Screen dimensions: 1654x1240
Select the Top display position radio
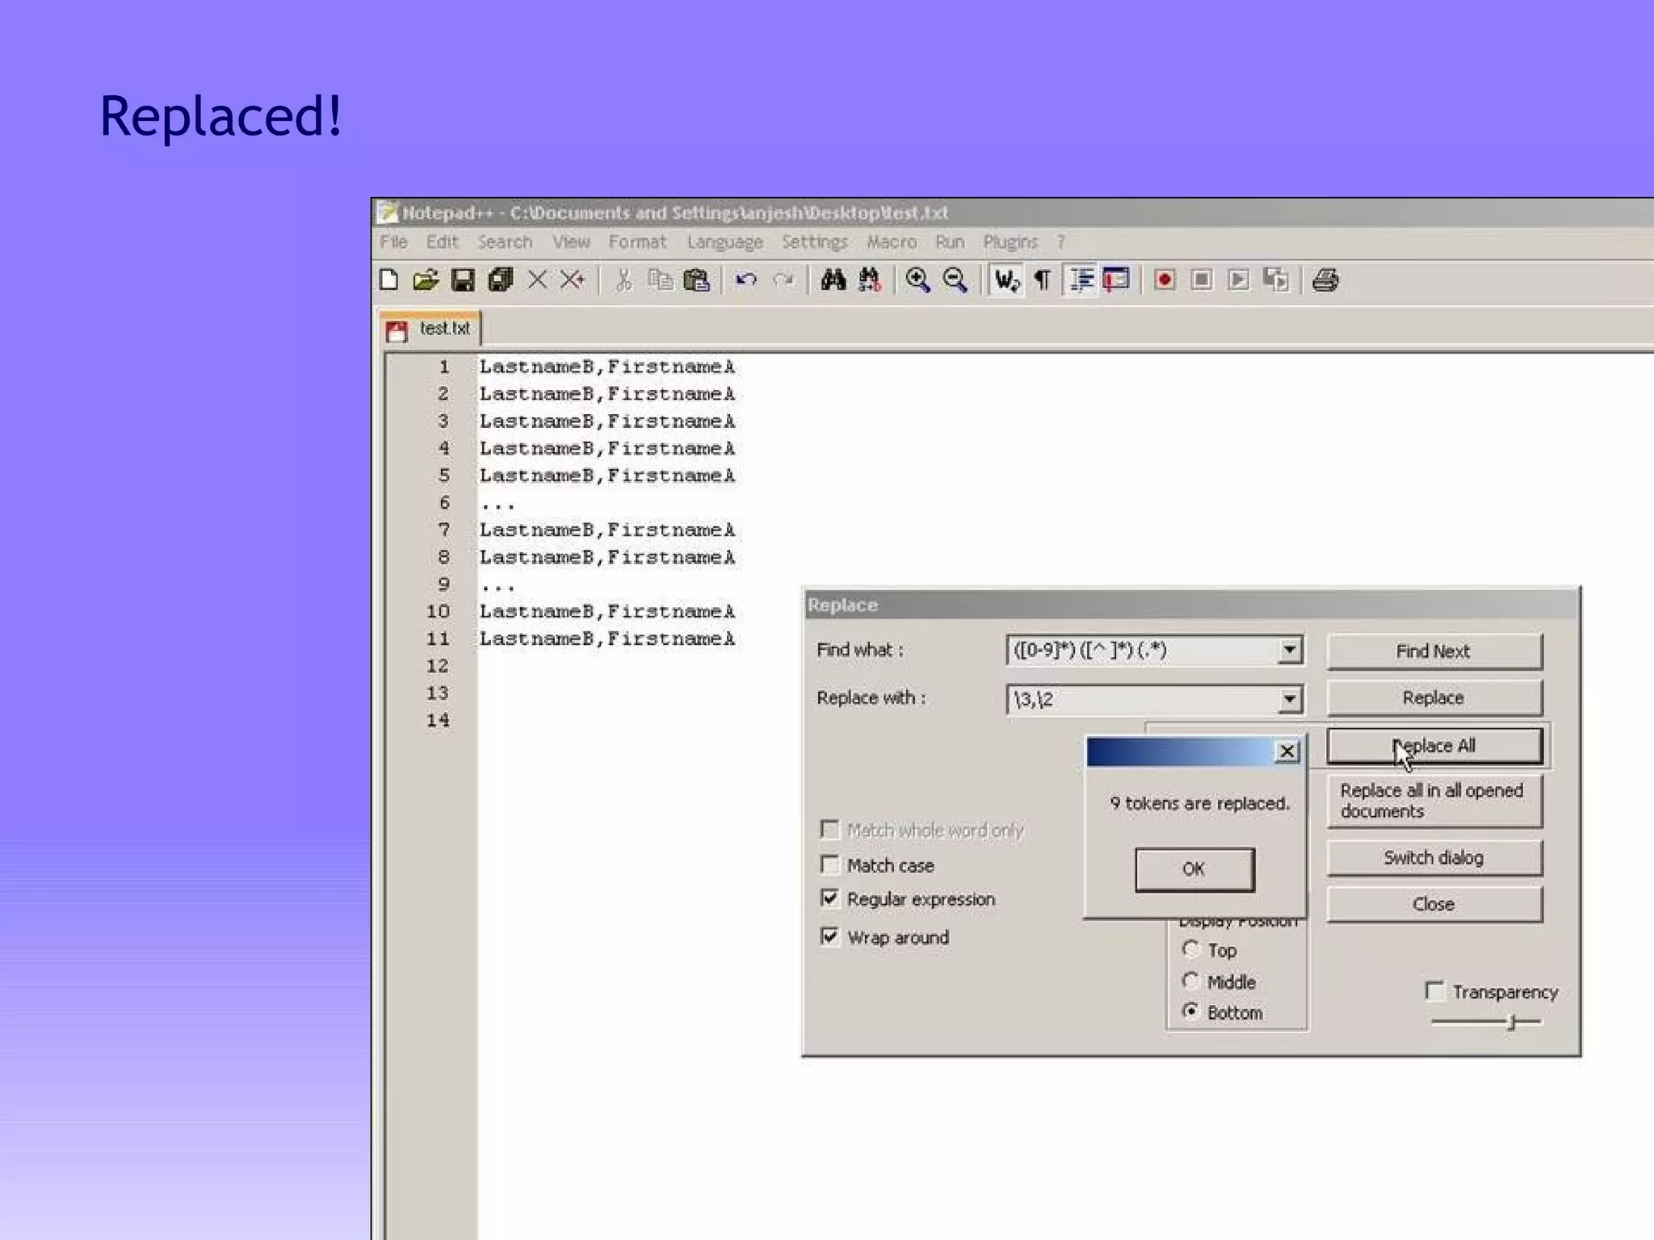pos(1190,949)
